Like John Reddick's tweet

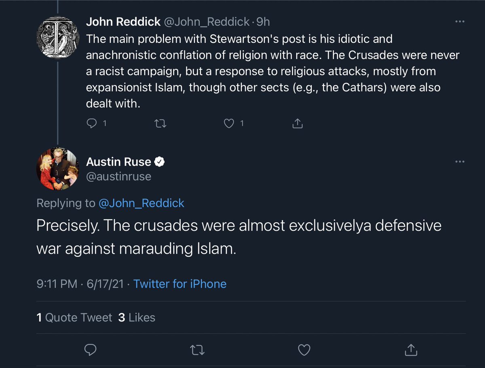229,124
